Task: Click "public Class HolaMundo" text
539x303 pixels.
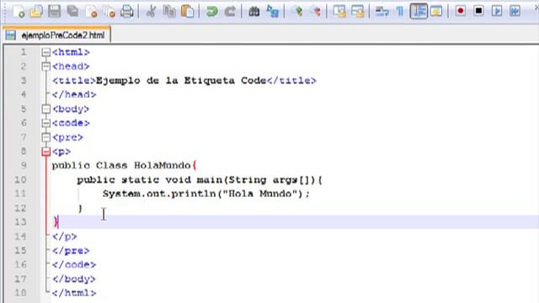Action: pyautogui.click(x=121, y=166)
